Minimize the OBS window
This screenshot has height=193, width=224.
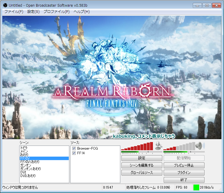pyautogui.click(x=197, y=6)
